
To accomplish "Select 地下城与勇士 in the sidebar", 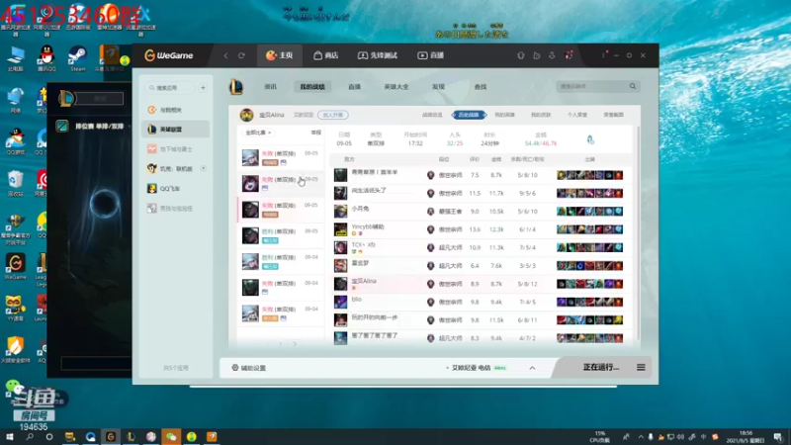I will 176,149.
